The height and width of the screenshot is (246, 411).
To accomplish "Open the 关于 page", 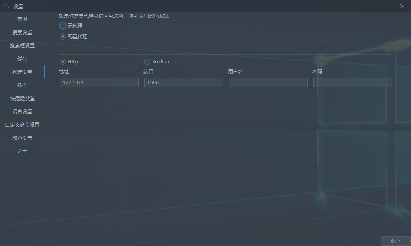I will [x=22, y=151].
